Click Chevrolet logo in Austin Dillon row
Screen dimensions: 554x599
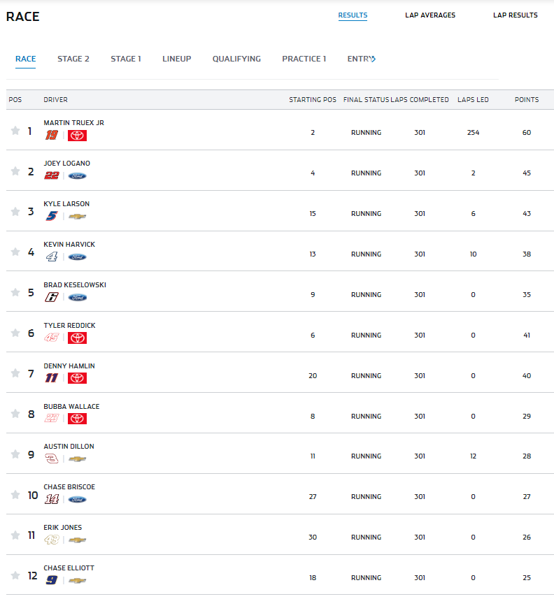[x=77, y=459]
